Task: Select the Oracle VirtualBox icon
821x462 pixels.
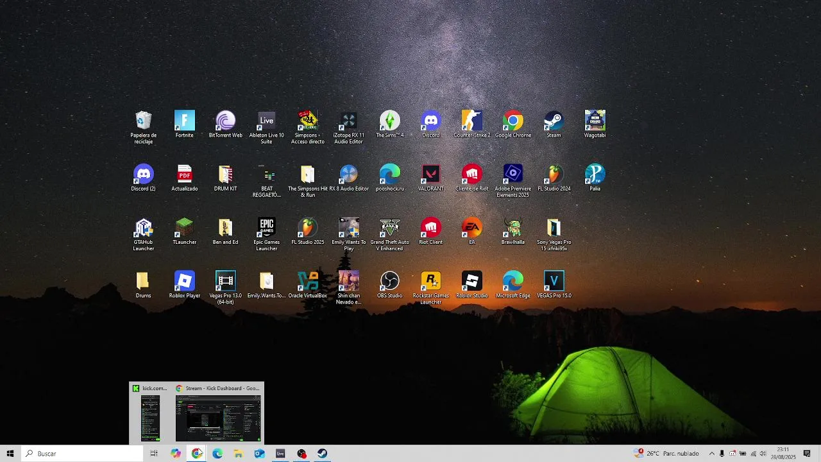Action: click(x=308, y=285)
